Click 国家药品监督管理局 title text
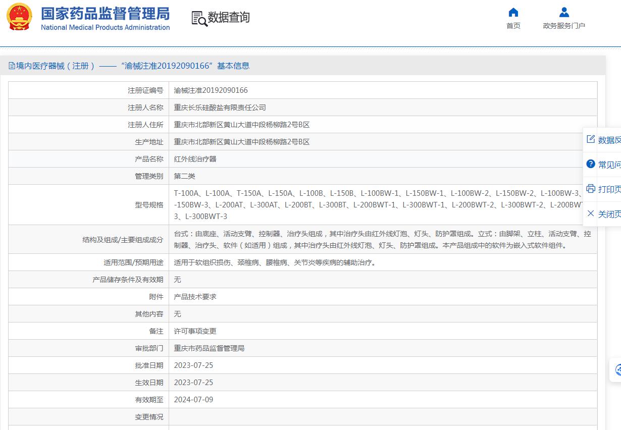 tap(105, 13)
